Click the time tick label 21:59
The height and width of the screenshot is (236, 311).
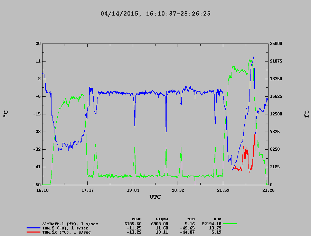point(223,190)
